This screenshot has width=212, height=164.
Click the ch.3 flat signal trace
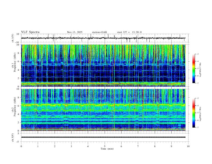103,137
